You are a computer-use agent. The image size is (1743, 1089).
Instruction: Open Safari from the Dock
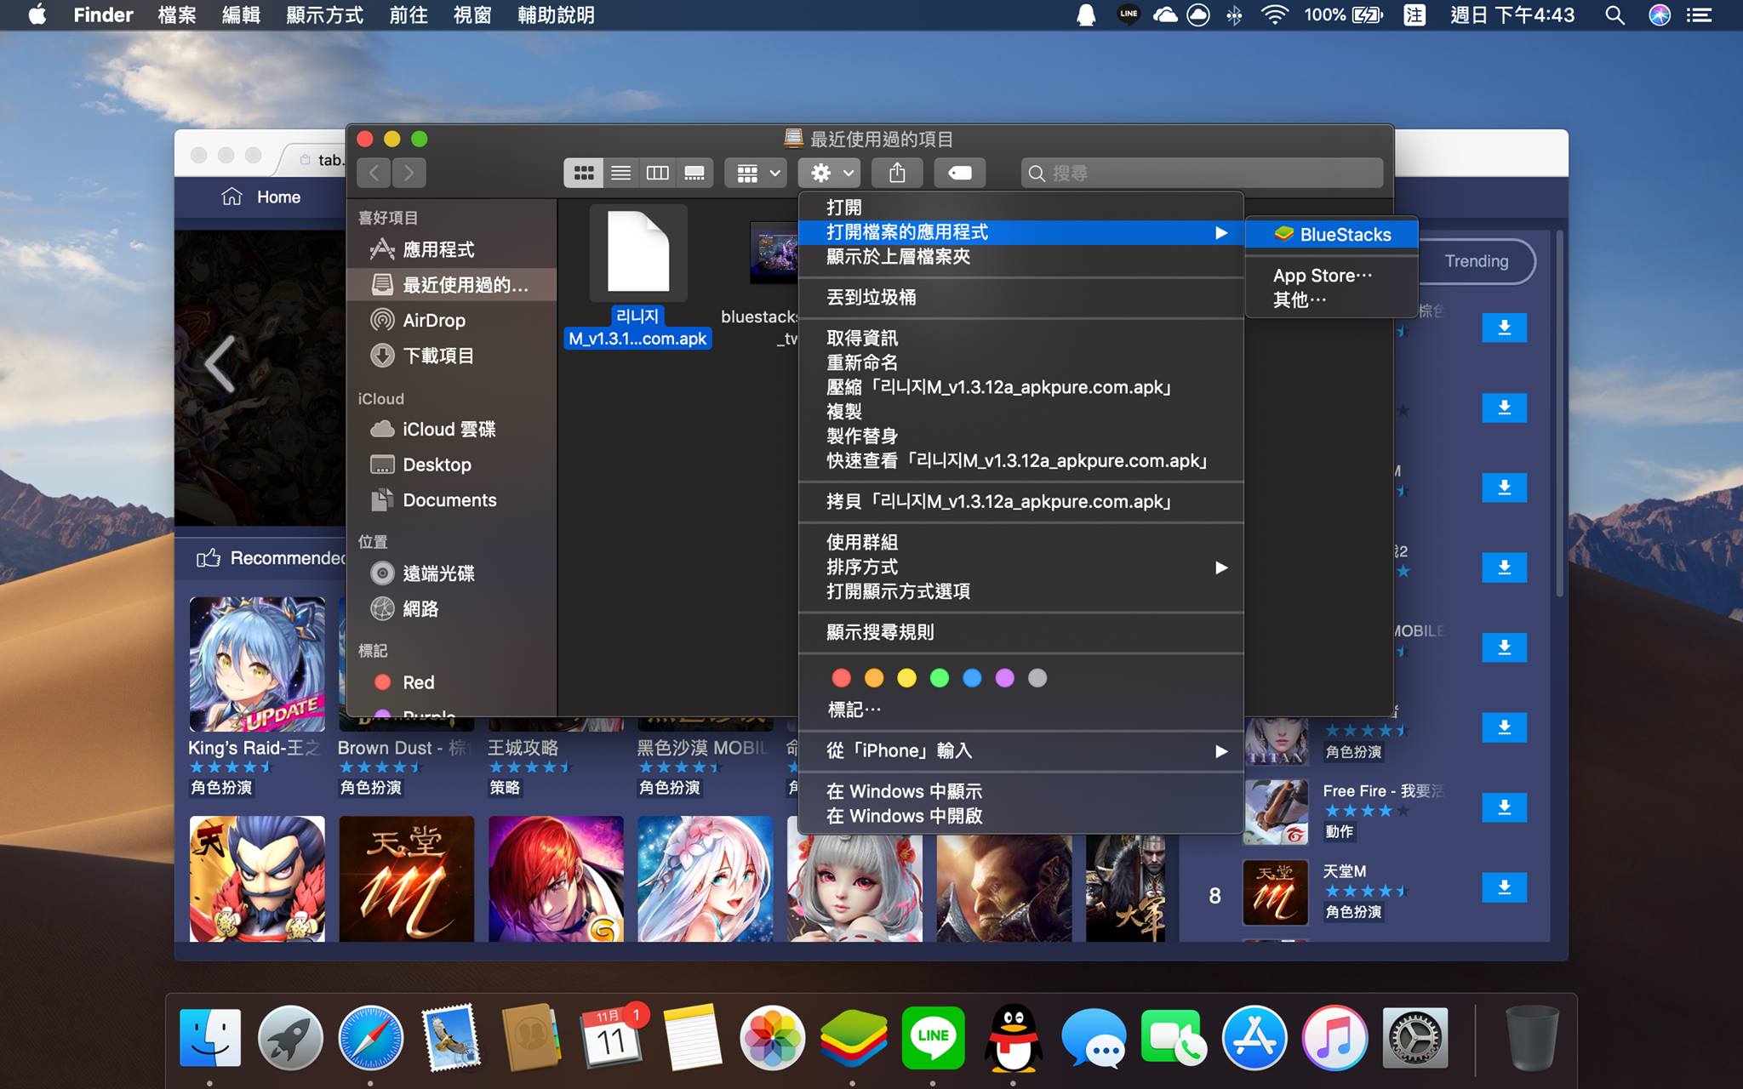point(370,1038)
